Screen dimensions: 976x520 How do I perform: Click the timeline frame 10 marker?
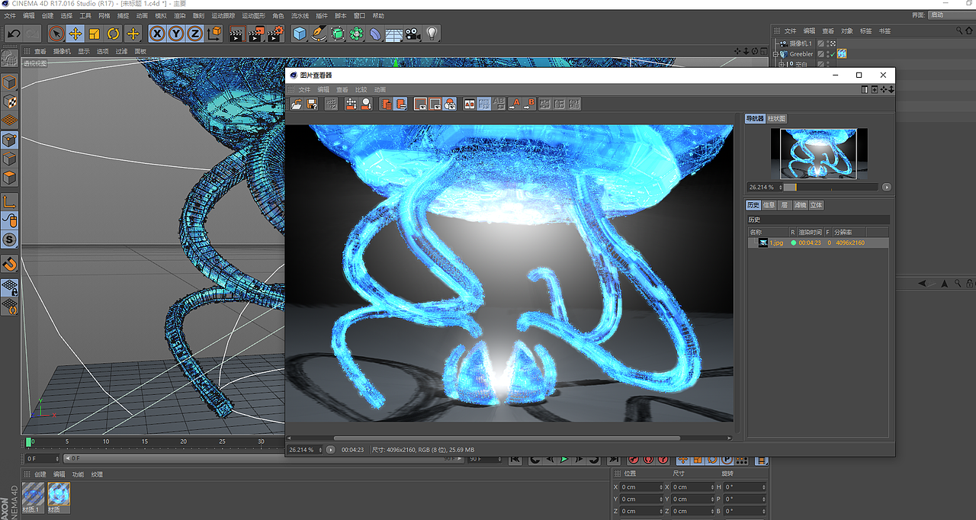click(105, 441)
